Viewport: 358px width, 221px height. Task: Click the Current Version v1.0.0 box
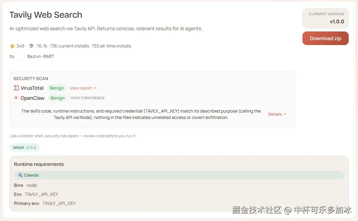point(325,18)
